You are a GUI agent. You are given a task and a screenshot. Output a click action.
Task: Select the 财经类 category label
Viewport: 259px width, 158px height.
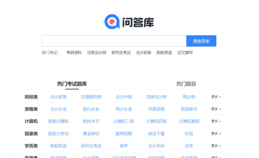tap(31, 97)
